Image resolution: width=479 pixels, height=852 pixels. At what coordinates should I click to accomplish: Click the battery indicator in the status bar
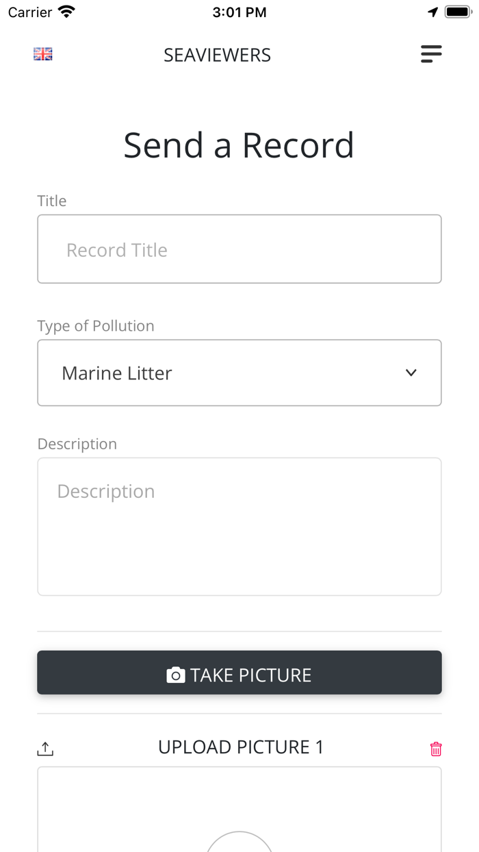click(x=457, y=11)
